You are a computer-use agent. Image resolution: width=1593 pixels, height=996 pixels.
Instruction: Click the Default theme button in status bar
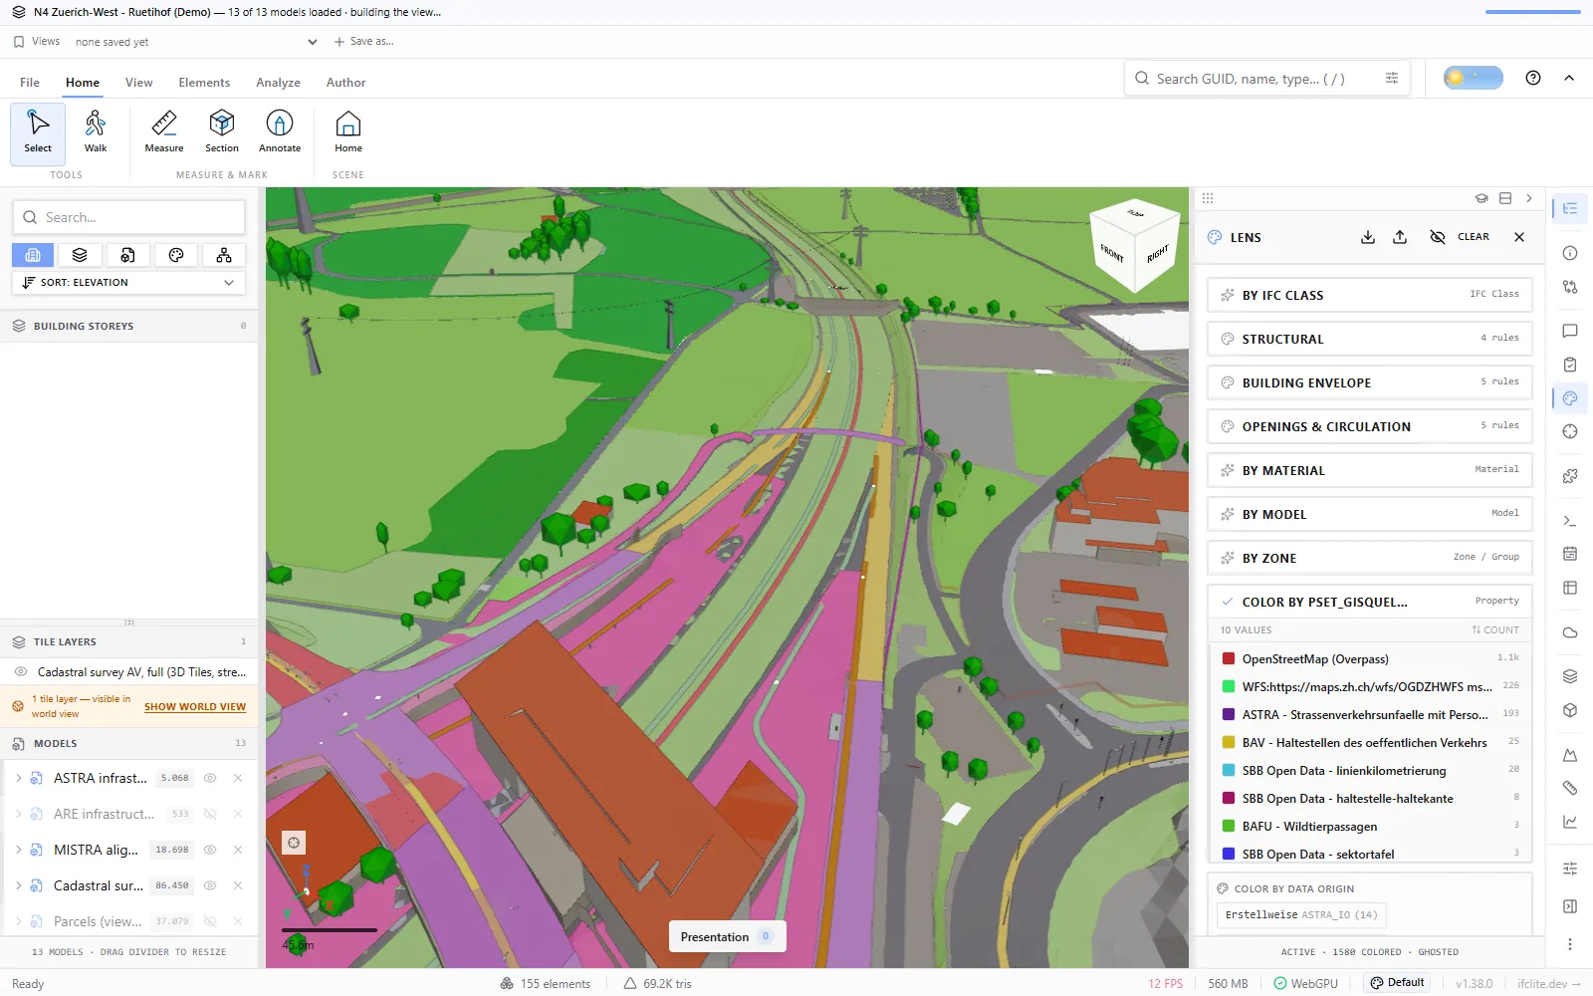pyautogui.click(x=1398, y=983)
